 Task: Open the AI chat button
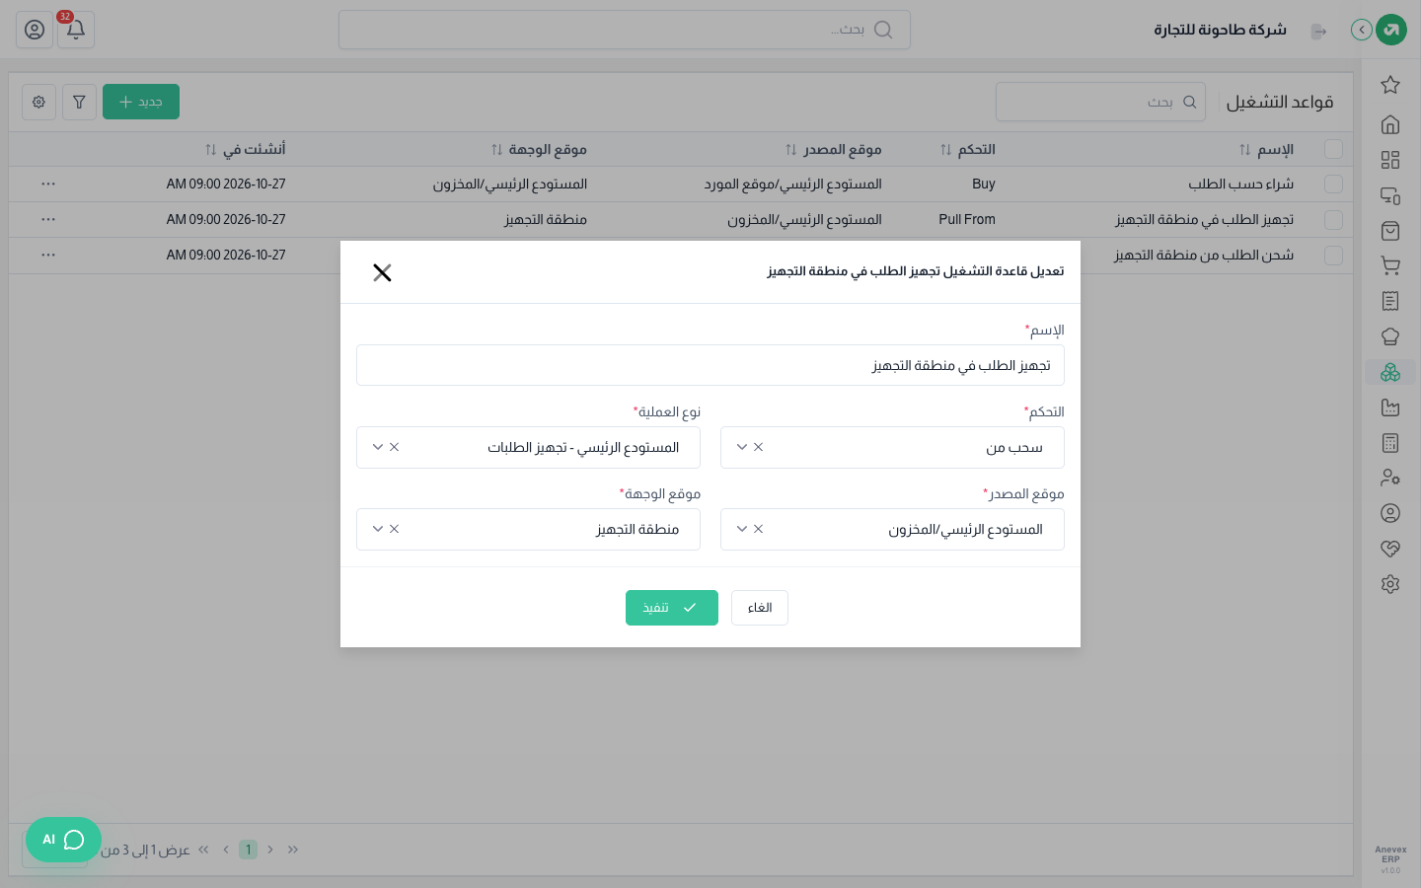point(63,840)
